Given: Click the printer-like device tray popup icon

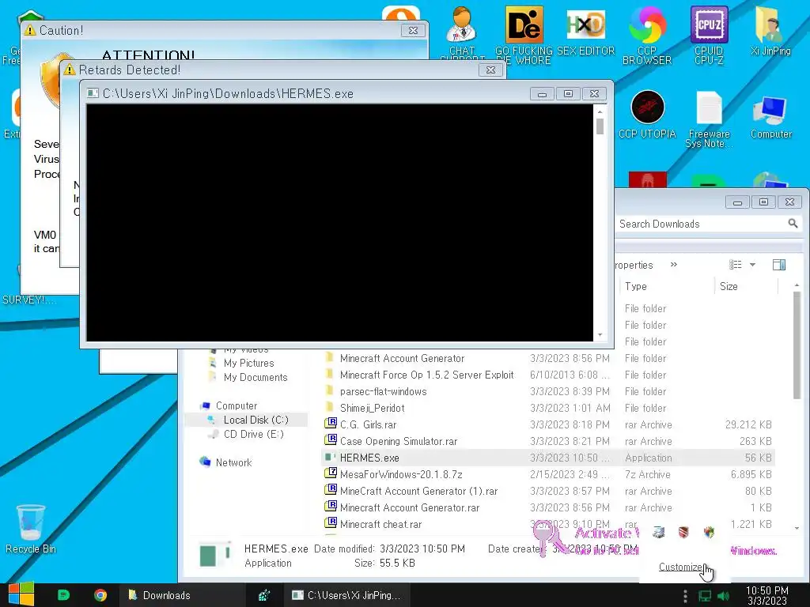Looking at the screenshot, I should pos(658,532).
